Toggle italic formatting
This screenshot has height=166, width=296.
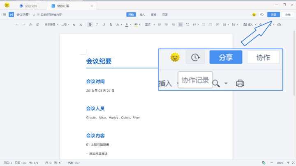click(97, 25)
